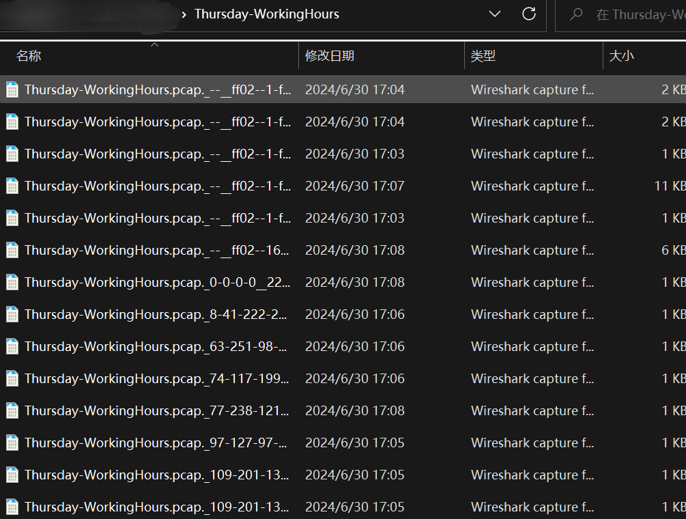Click the Wireshark capture type of the 0-0-0-0_22 file
686x519 pixels.
click(x=532, y=282)
